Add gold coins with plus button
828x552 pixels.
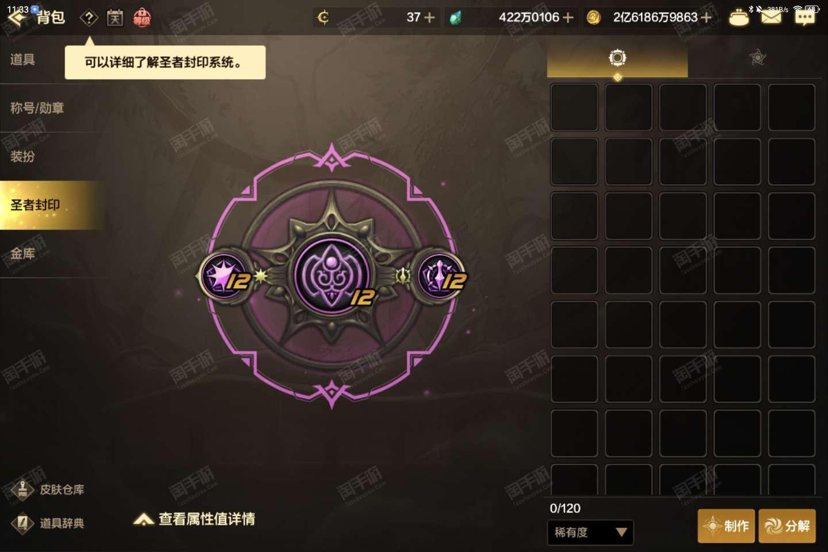[706, 18]
